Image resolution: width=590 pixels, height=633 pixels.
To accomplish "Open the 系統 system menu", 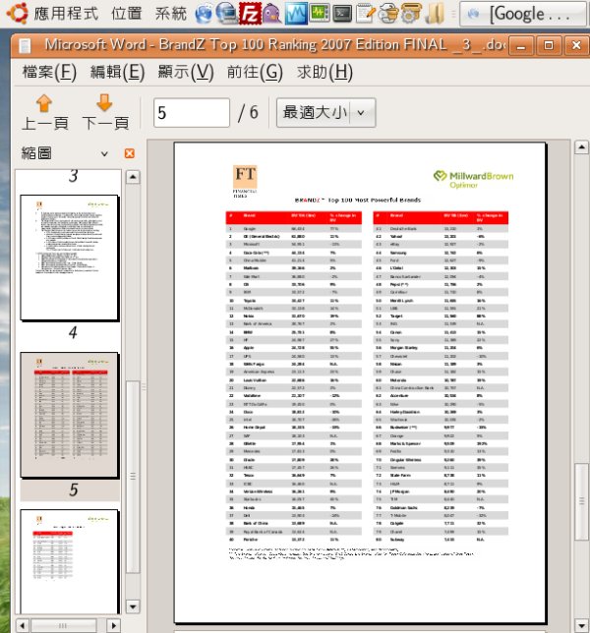I will click(171, 14).
